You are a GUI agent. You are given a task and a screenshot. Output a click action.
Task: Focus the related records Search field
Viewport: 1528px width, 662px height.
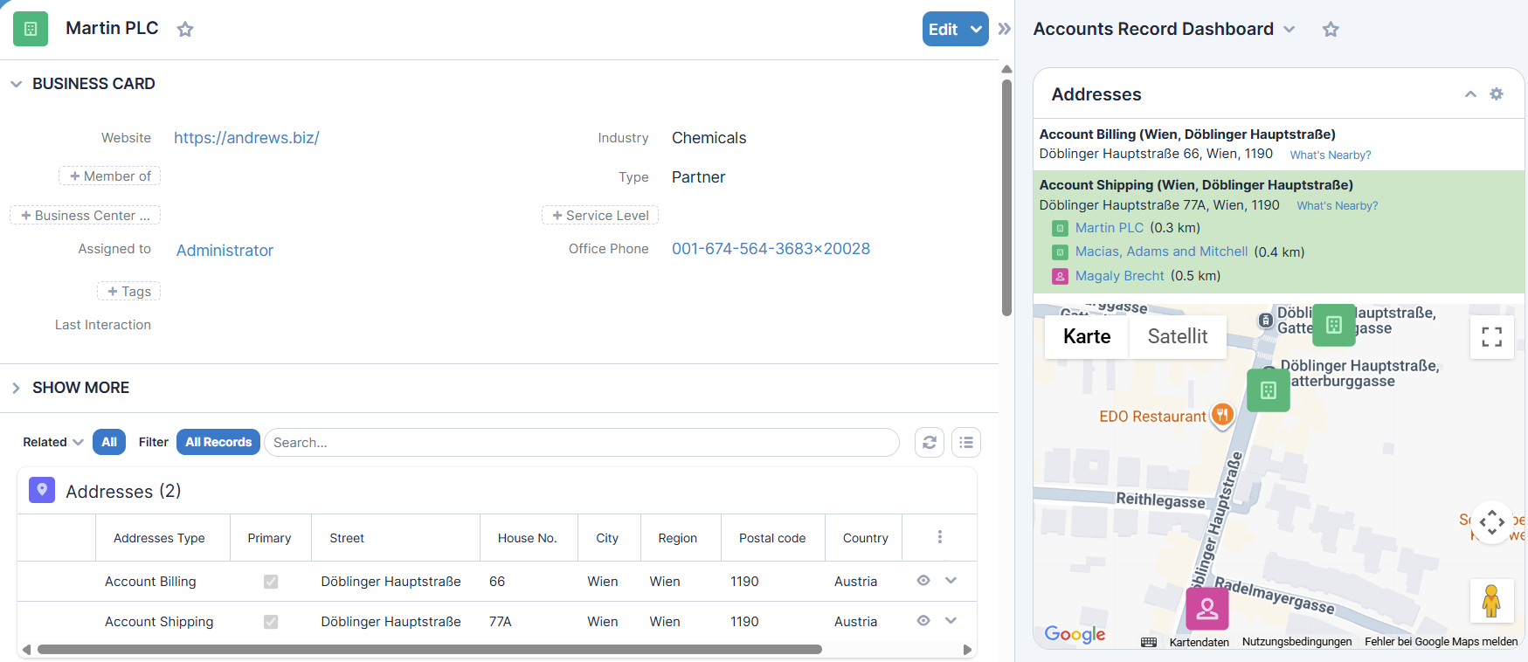582,443
